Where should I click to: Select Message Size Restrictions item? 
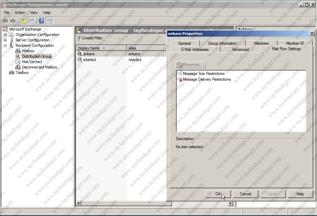tap(203, 74)
